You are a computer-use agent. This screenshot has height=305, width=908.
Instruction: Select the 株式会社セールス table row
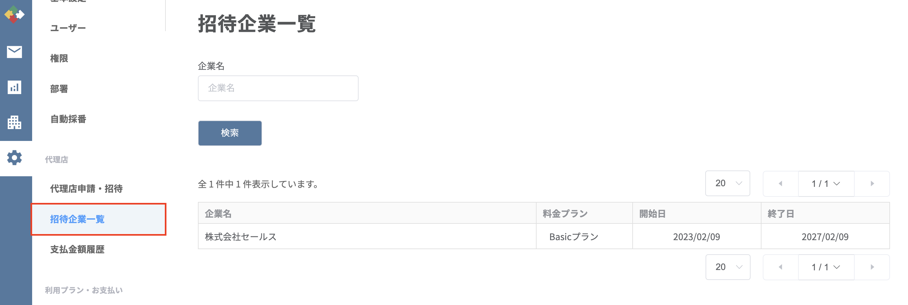(544, 236)
